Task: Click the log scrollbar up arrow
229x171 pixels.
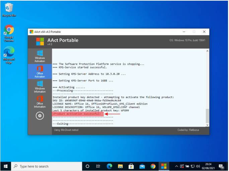Action: 207,51
